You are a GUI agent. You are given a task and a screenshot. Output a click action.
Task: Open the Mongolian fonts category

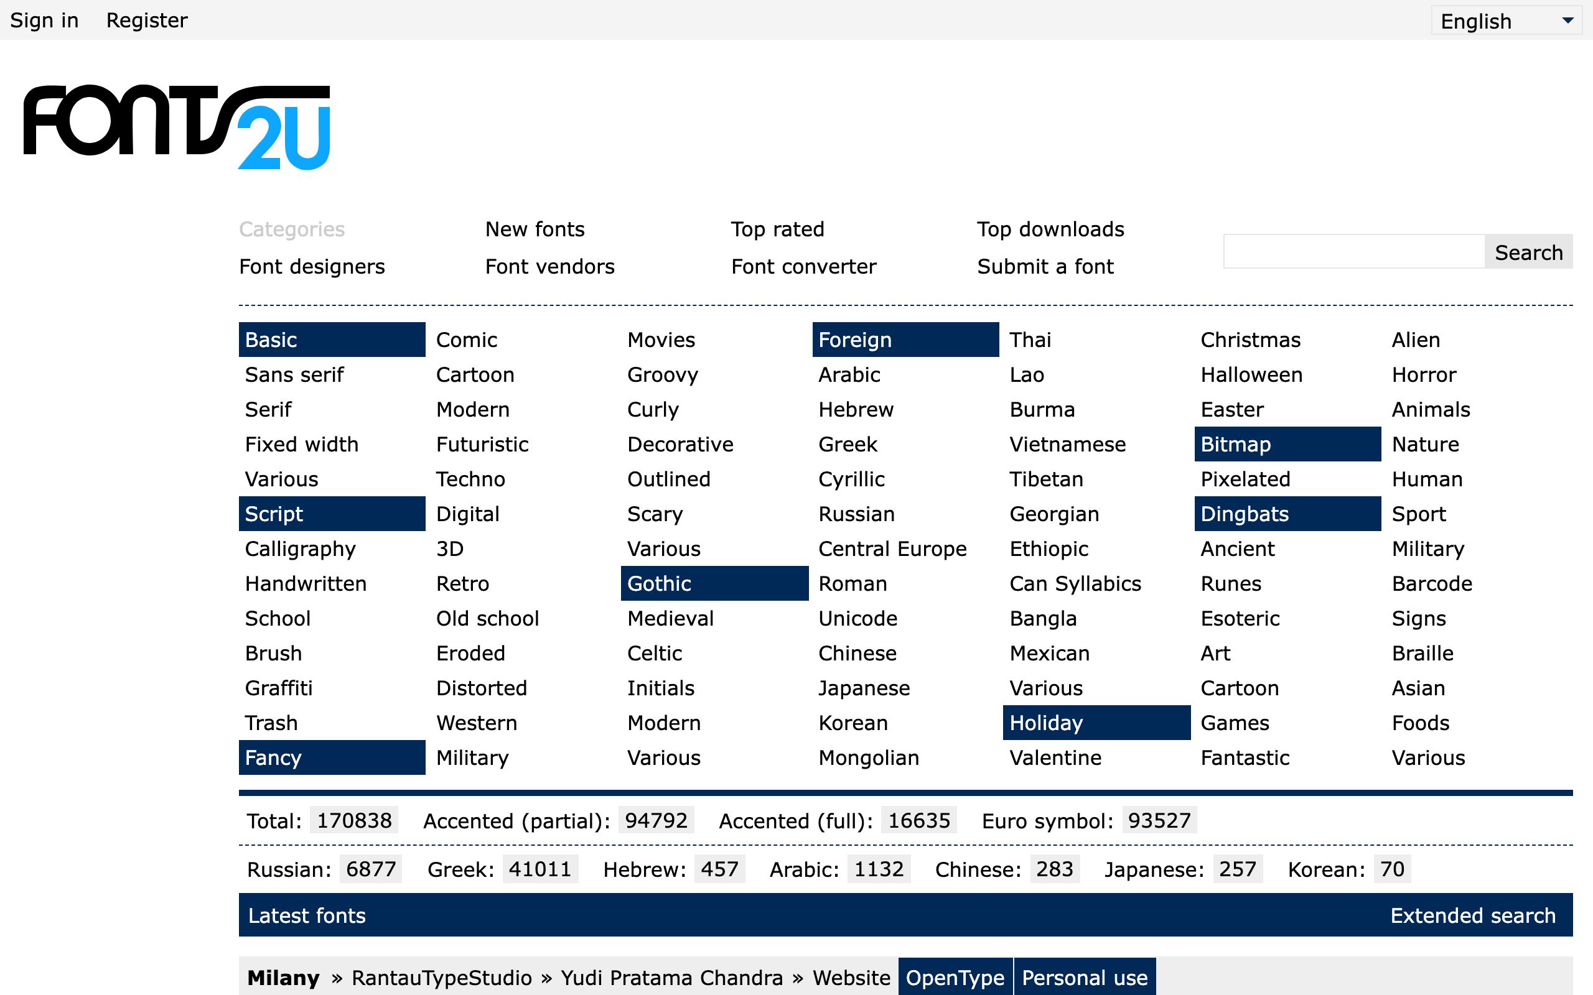coord(868,758)
